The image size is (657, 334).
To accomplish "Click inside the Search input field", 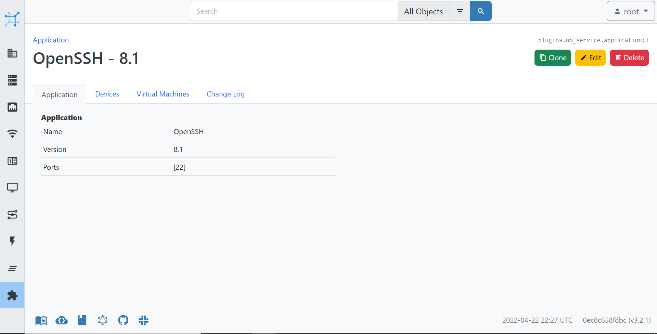I will [x=294, y=11].
